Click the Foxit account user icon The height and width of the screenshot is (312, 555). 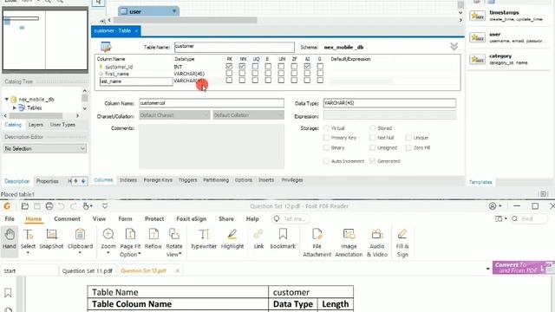tap(493, 206)
